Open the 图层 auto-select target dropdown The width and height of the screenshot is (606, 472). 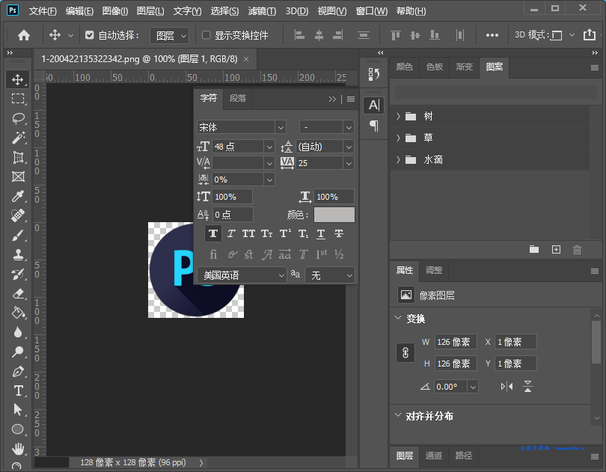pos(169,36)
